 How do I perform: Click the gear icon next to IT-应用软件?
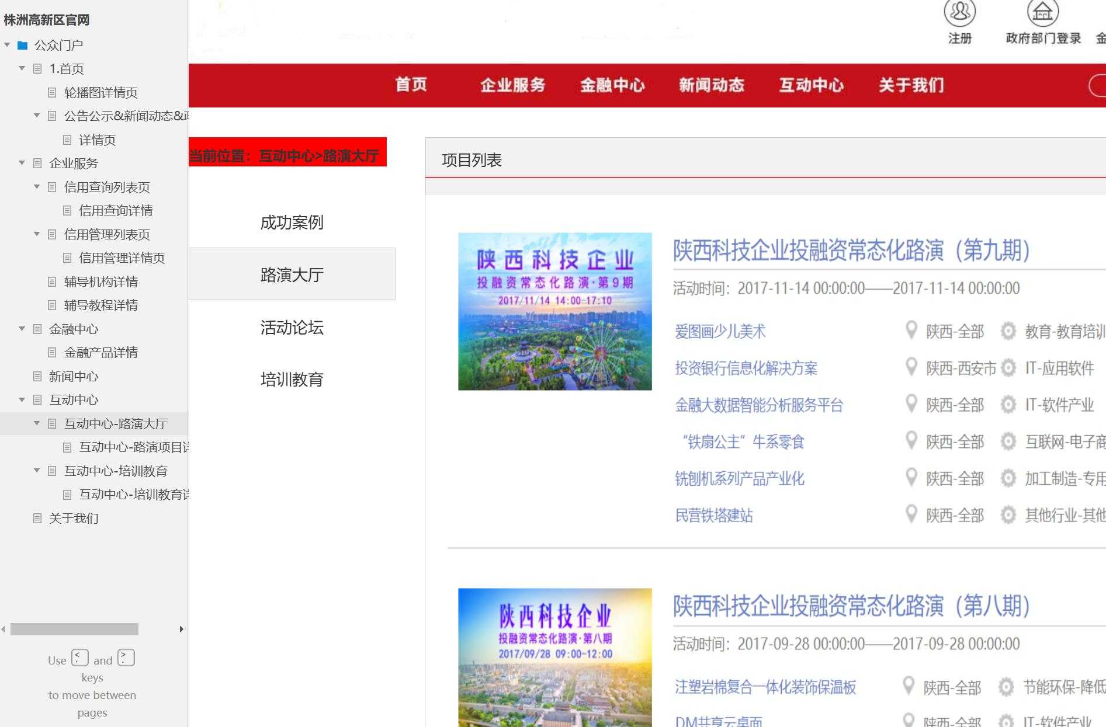coord(1008,368)
